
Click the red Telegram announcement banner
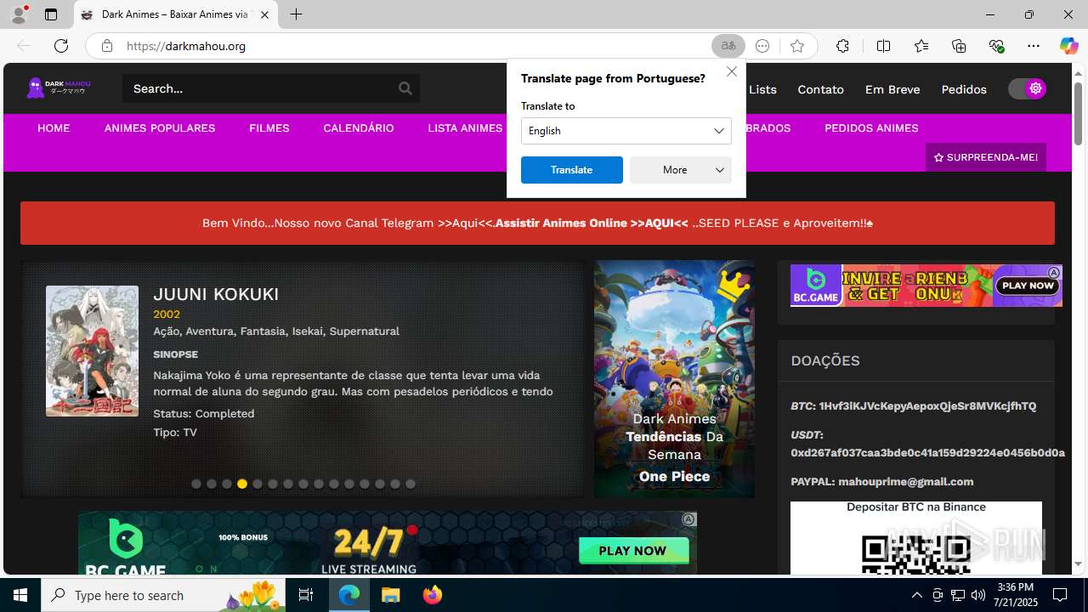tap(537, 223)
